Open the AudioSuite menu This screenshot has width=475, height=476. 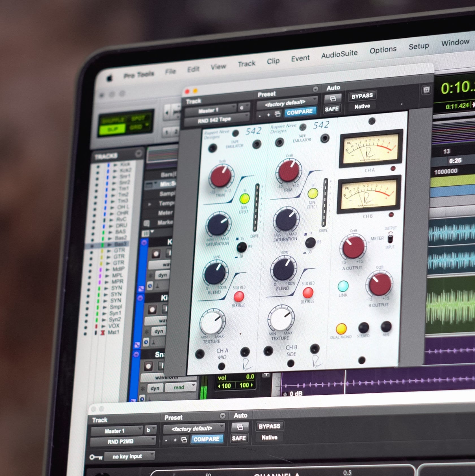coord(339,54)
